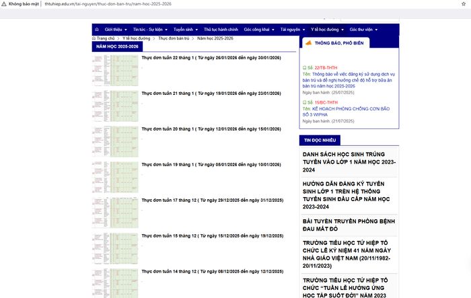Expand the Y tế học đường menu
Viewport: 471px width, 298px height.
click(327, 30)
